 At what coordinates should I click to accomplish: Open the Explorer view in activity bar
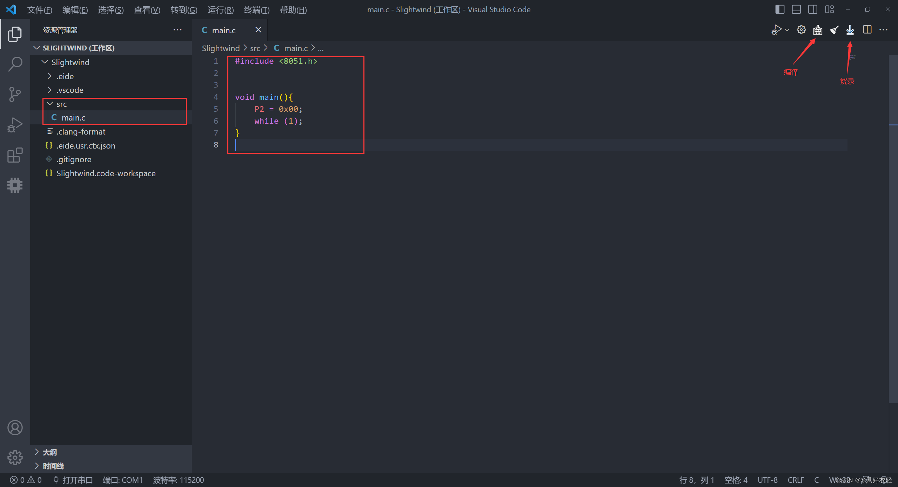coord(15,34)
